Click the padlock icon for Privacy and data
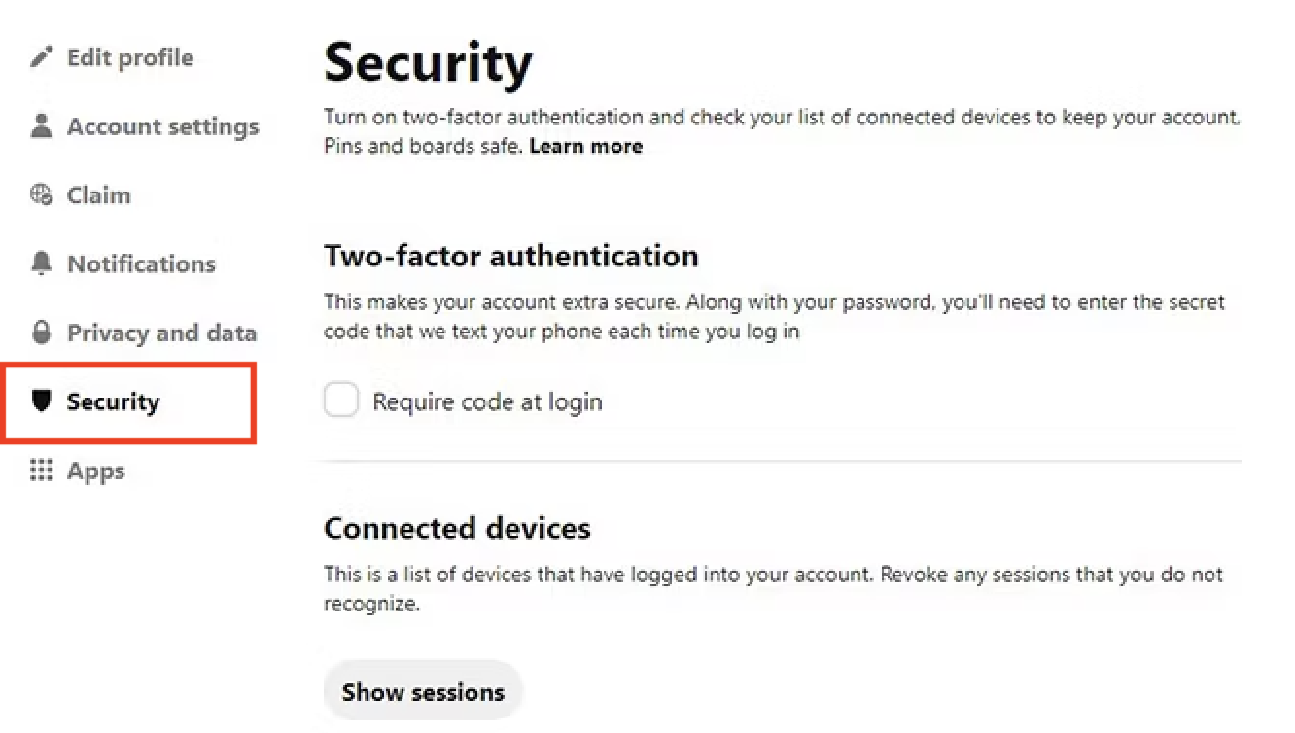This screenshot has width=1295, height=733. coord(41,332)
